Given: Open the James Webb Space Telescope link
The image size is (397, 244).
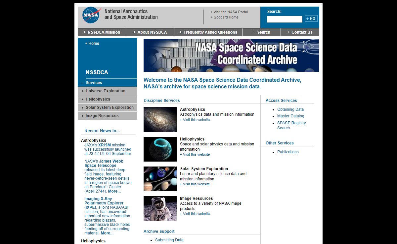Looking at the screenshot, I should point(104,164).
